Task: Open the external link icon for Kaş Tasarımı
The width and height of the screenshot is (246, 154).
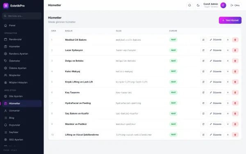Action: (x=203, y=92)
